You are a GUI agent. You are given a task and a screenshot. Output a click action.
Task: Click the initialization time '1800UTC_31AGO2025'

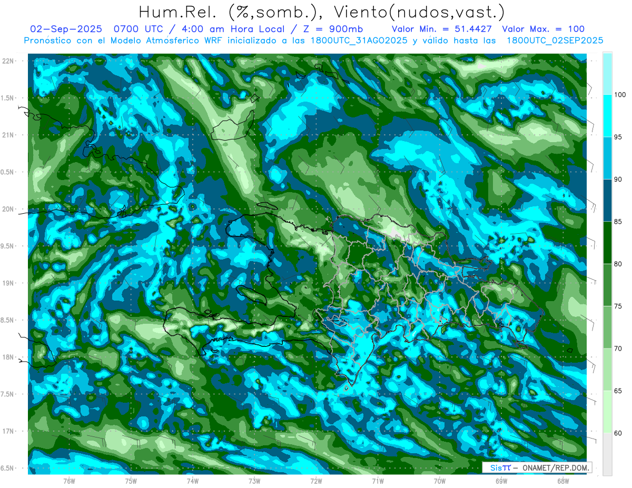tap(358, 41)
